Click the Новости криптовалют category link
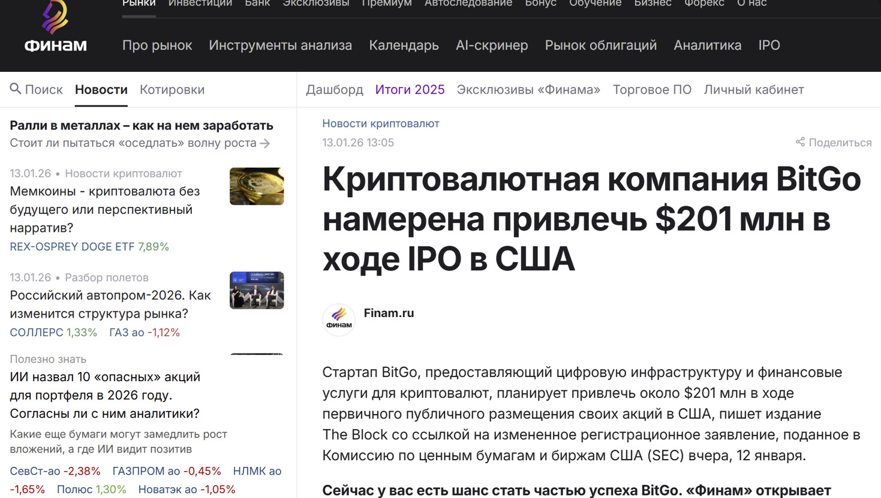This screenshot has width=881, height=498. tap(381, 123)
